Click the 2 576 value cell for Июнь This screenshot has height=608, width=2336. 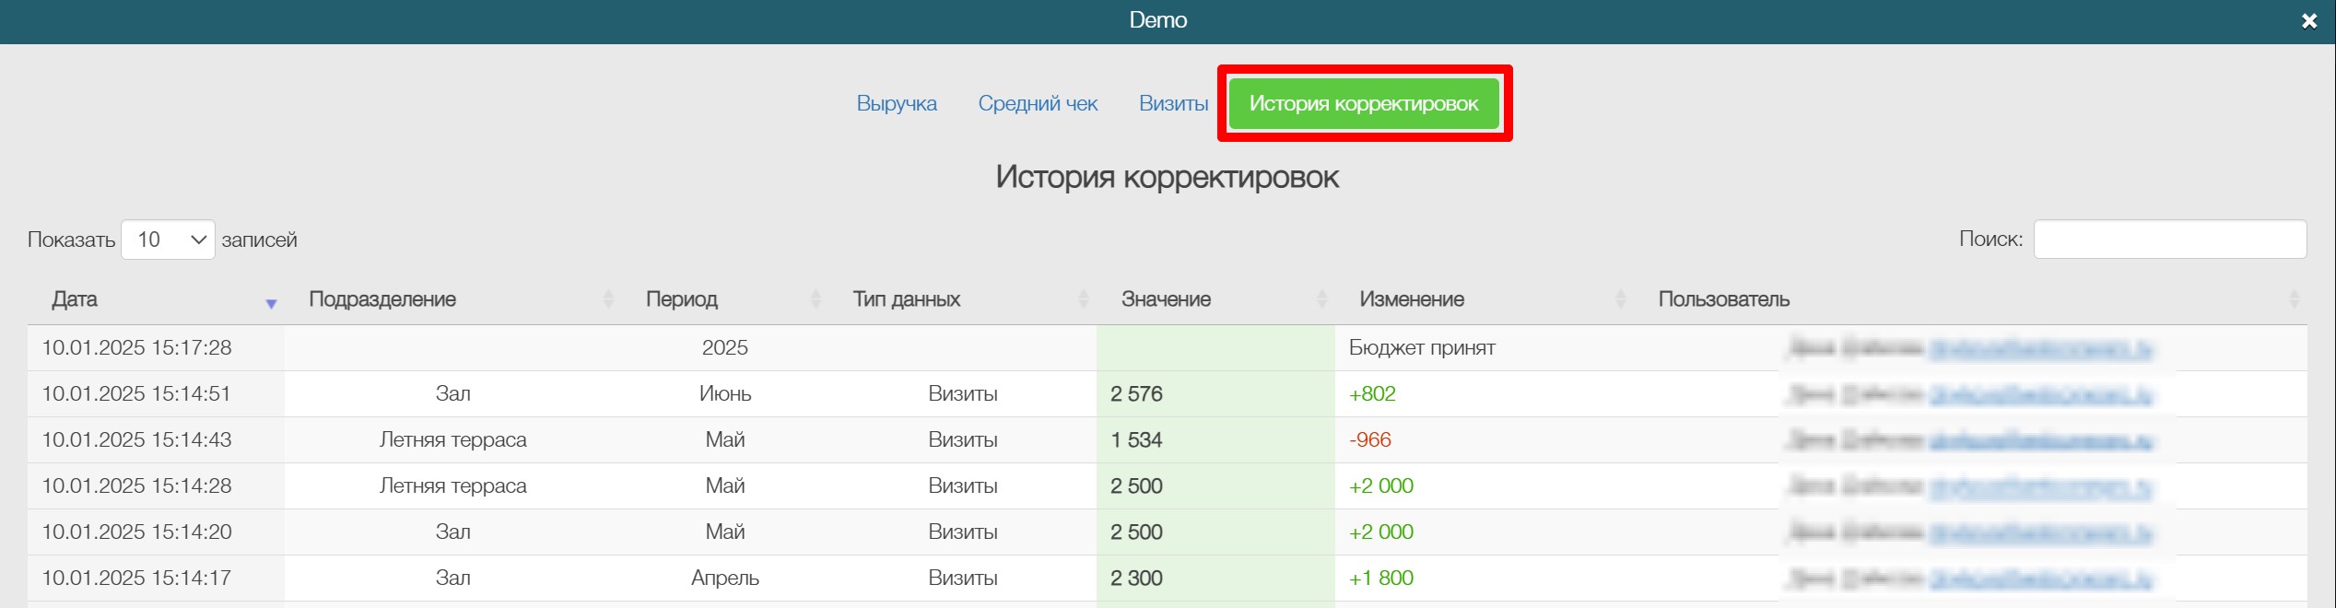pos(1136,394)
